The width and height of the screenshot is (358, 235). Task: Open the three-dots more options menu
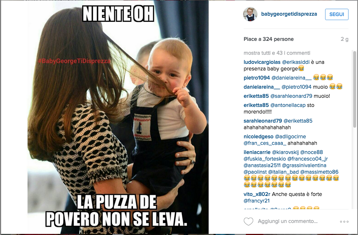344,221
